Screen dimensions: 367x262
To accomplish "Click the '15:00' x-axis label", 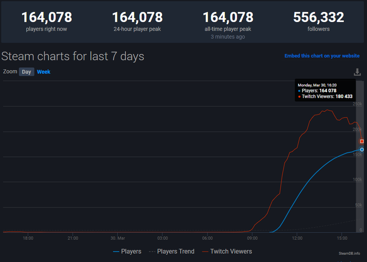I will pos(342,238).
